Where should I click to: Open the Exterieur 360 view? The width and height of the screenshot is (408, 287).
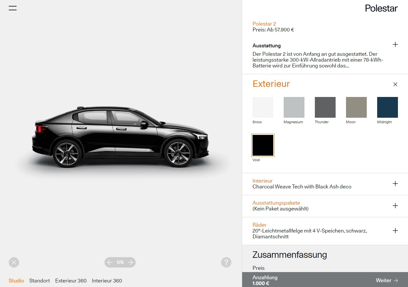coord(71,281)
